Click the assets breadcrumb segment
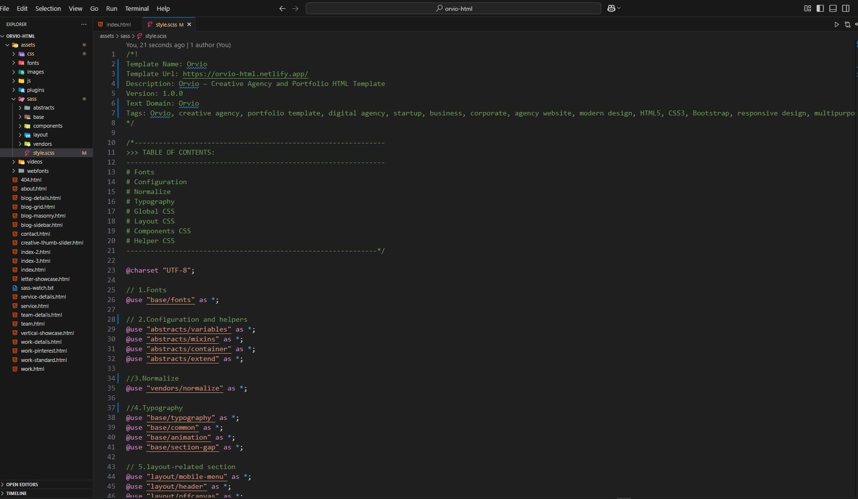Viewport: 858px width, 499px height. (x=107, y=36)
